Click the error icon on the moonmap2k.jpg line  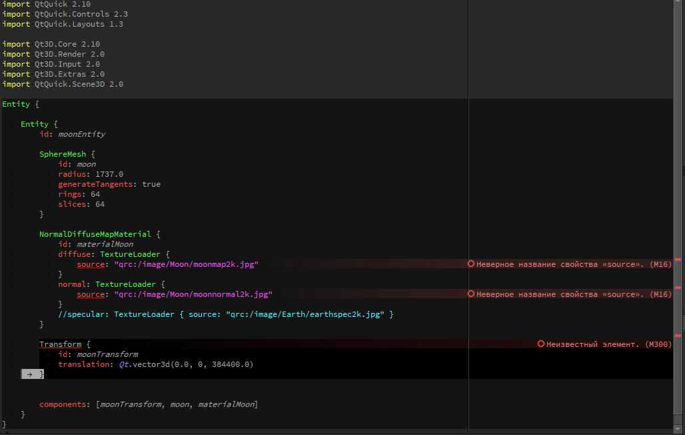(x=471, y=264)
